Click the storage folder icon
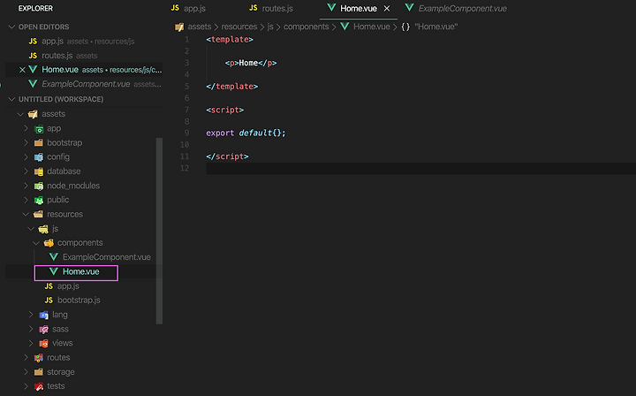Viewport: 636px width, 396px height. click(39, 372)
